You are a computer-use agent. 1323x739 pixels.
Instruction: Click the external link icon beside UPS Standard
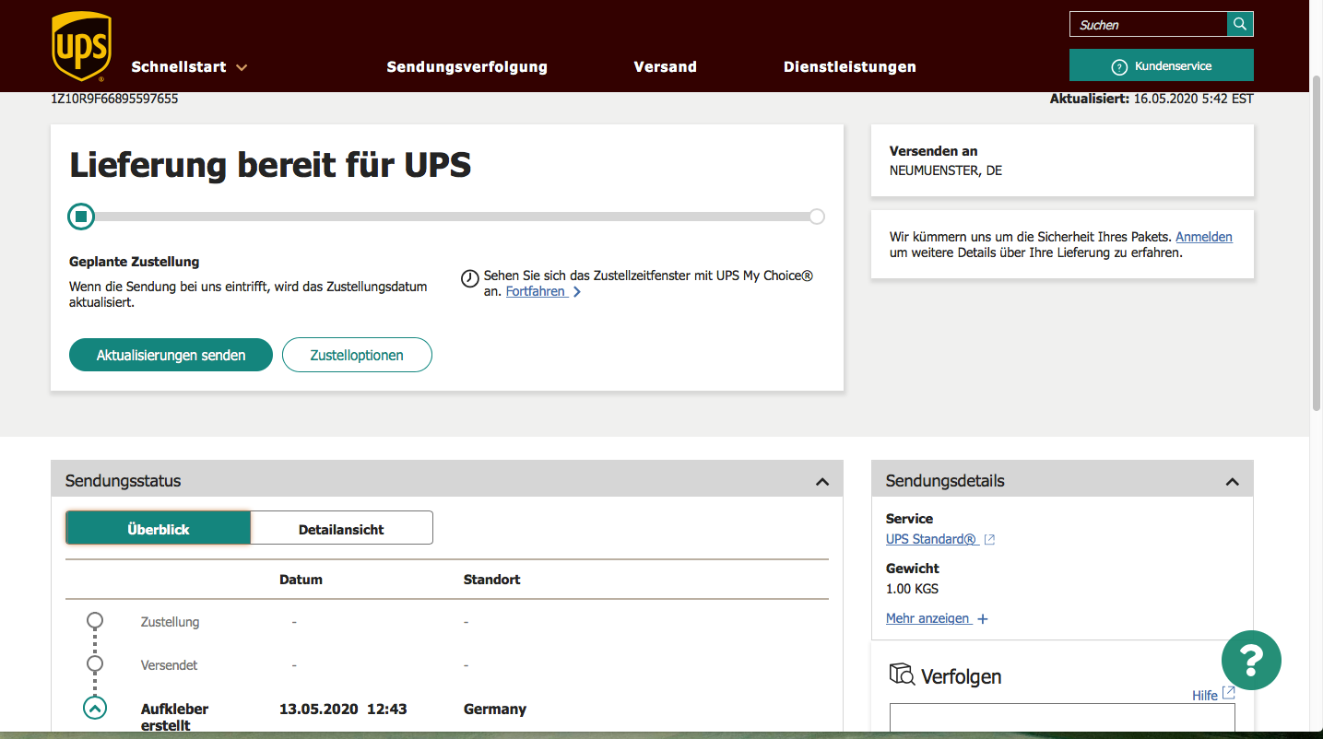[x=989, y=540]
